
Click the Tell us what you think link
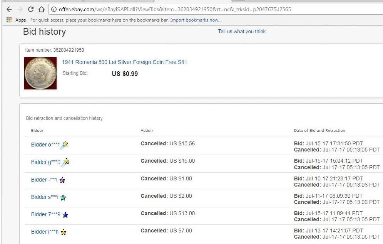242,31
